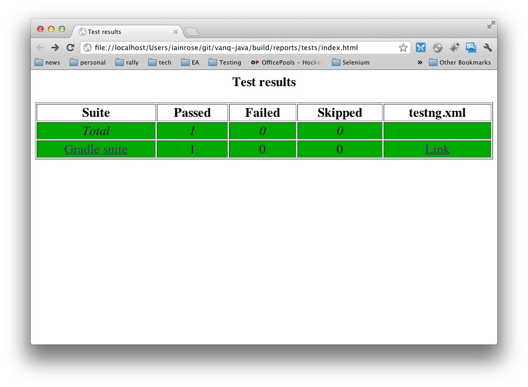Open the Testing bookmarks folder
This screenshot has width=528, height=387.
point(225,62)
